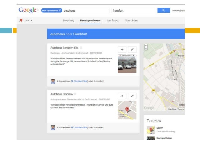Open the Autohaus Cruciata map thumbnail
This screenshot has height=150, width=200.
[x=127, y=110]
